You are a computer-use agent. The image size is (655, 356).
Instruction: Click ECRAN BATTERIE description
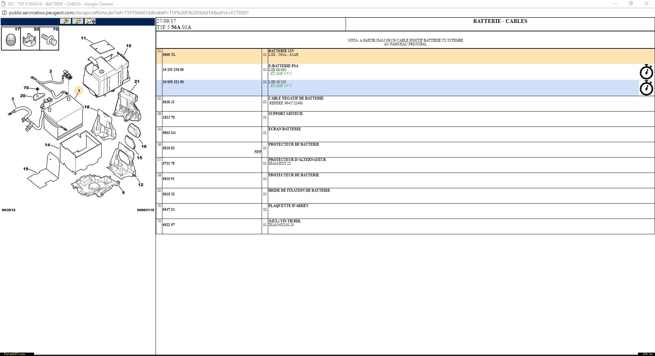coord(285,129)
